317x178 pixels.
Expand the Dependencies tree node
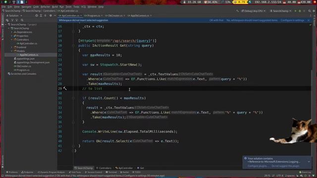(12, 32)
